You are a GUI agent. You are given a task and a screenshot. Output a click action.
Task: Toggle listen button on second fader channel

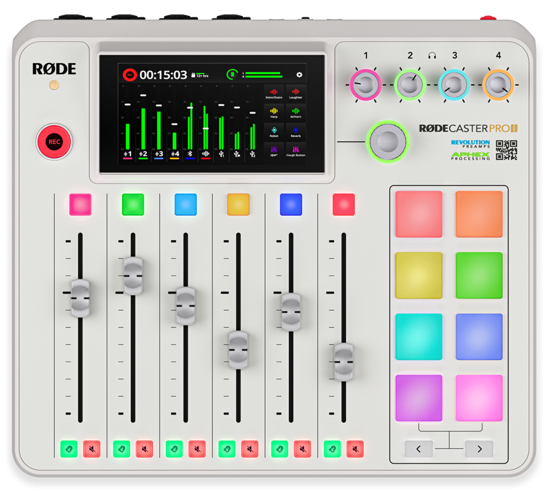coord(122,449)
